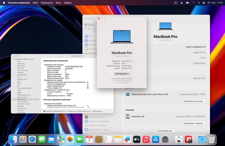Open Finder from the Dock
This screenshot has width=225, height=146.
pos(13,139)
